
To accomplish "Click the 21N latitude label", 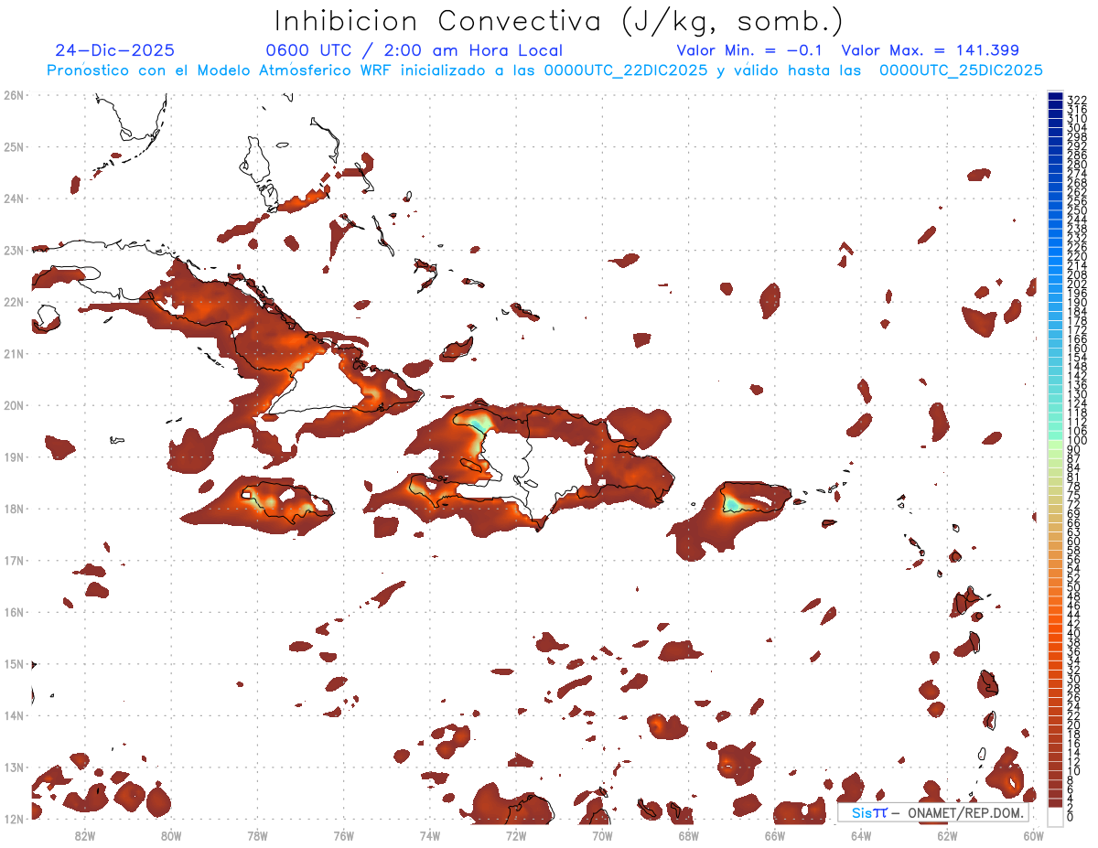I will 13,353.
